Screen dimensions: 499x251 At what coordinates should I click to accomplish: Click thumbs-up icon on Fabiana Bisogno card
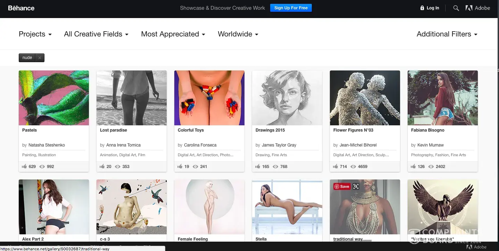click(413, 167)
